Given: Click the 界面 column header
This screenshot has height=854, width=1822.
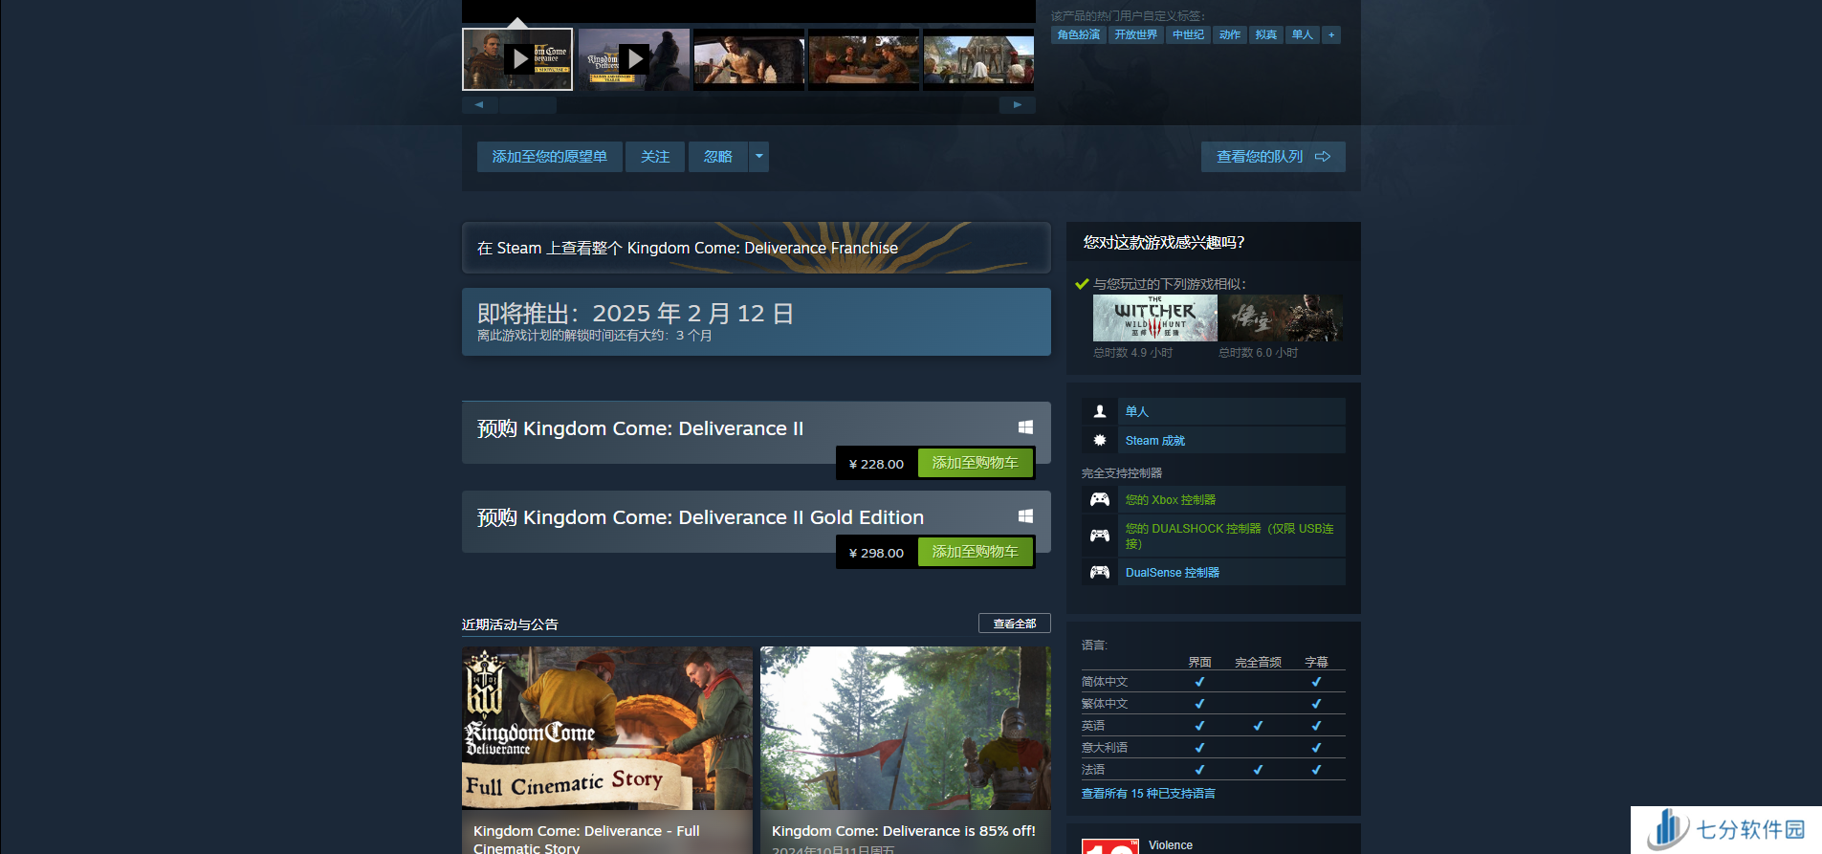Looking at the screenshot, I should point(1199,662).
